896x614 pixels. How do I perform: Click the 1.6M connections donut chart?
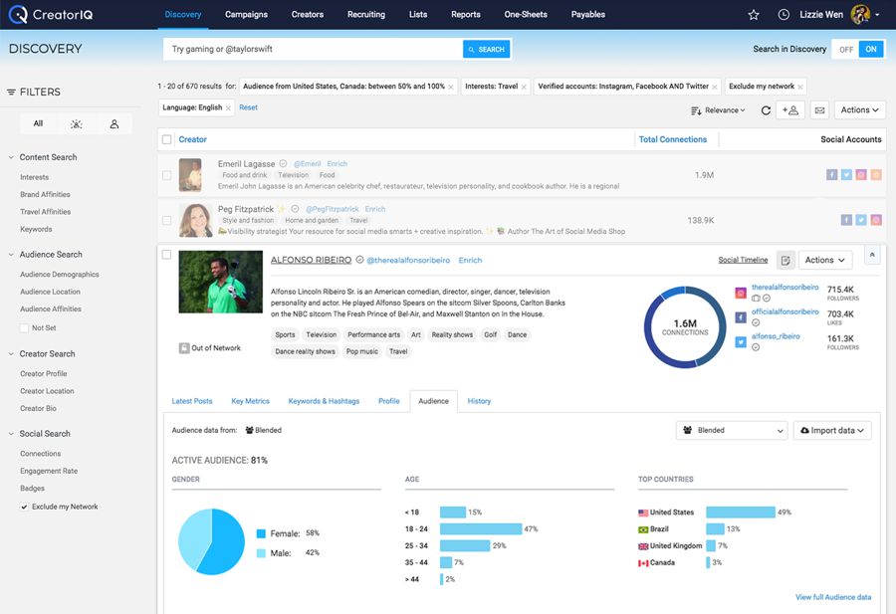point(685,327)
